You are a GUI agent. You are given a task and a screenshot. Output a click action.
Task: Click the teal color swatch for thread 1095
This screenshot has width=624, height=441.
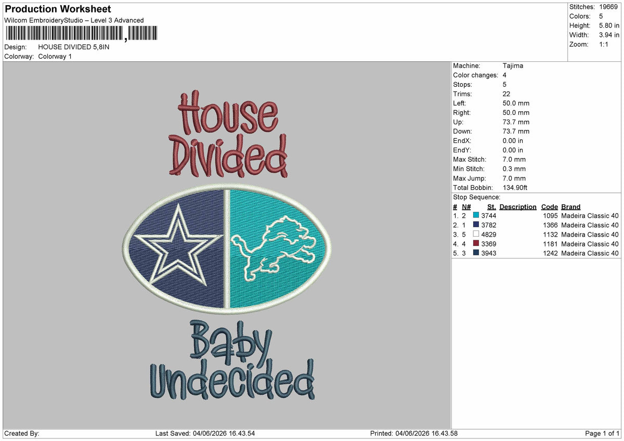click(x=476, y=216)
